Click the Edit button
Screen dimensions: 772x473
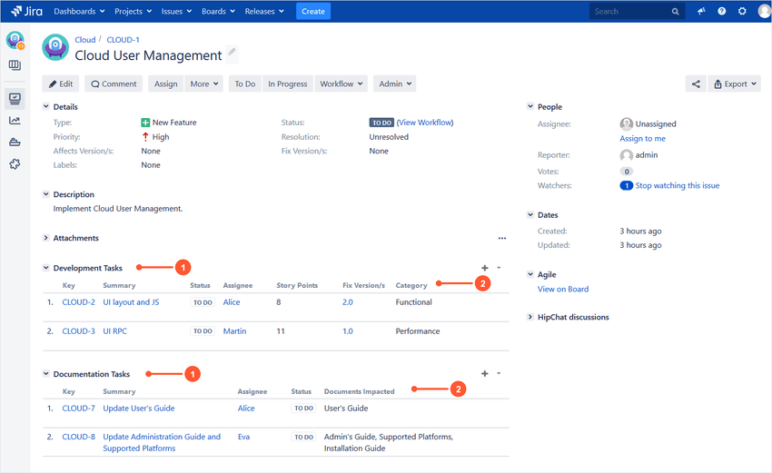tap(61, 84)
